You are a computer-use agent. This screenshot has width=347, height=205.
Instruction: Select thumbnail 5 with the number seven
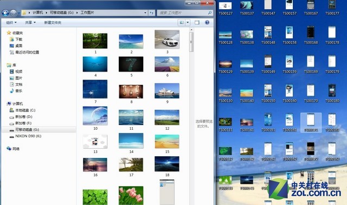131,64
